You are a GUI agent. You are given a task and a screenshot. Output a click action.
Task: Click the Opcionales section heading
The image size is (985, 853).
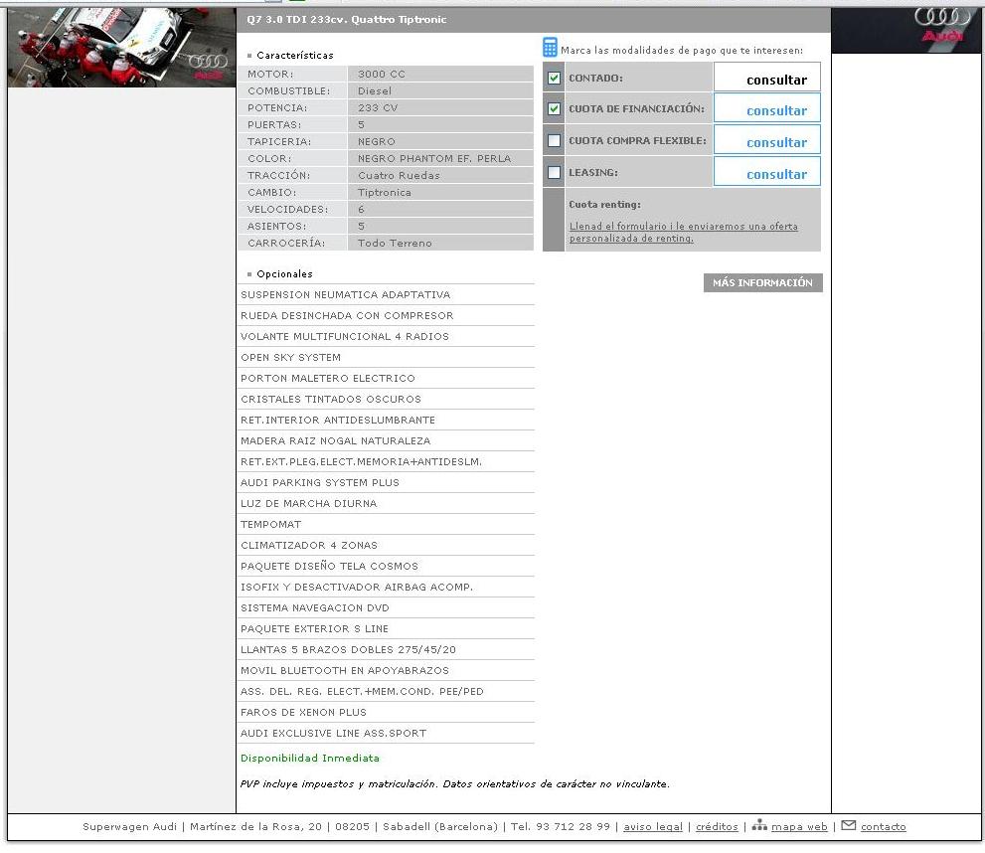[284, 273]
